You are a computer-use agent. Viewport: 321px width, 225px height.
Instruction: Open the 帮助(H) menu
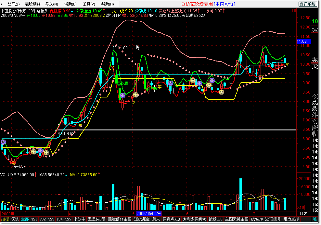coord(108,4)
